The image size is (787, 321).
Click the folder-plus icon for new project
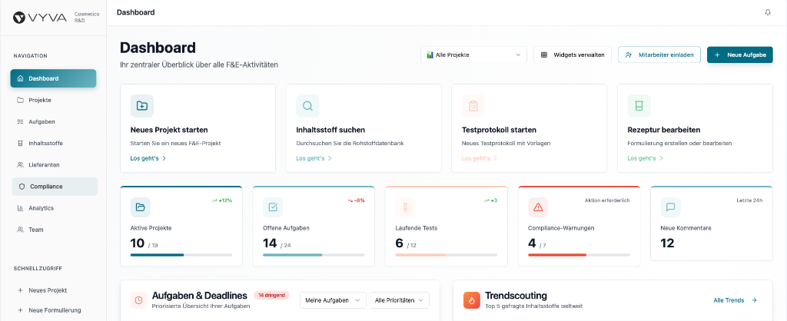coord(142,106)
